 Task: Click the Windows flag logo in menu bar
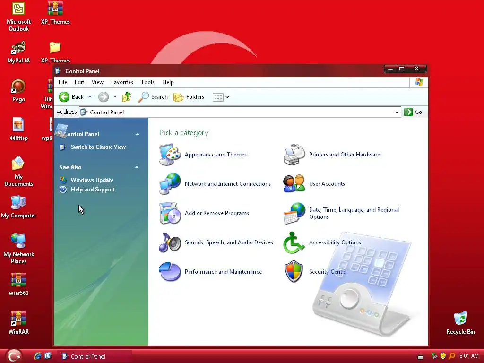pyautogui.click(x=419, y=82)
